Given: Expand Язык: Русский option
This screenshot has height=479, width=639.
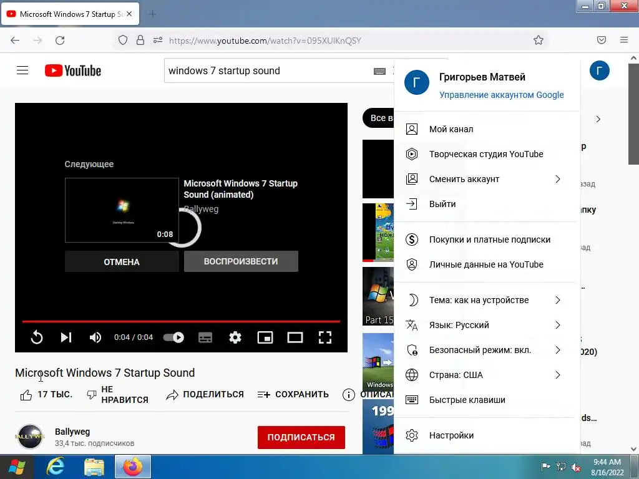Looking at the screenshot, I should [x=487, y=325].
